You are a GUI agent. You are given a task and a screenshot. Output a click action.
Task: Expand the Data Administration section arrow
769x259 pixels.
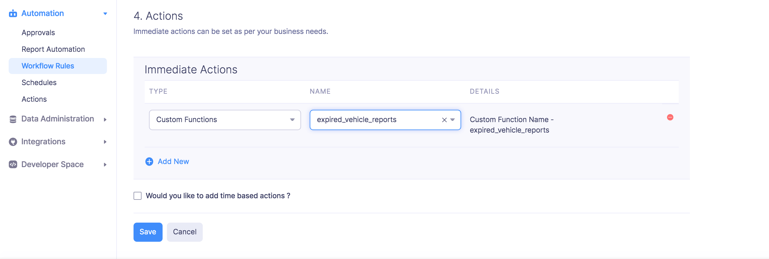[x=105, y=120]
